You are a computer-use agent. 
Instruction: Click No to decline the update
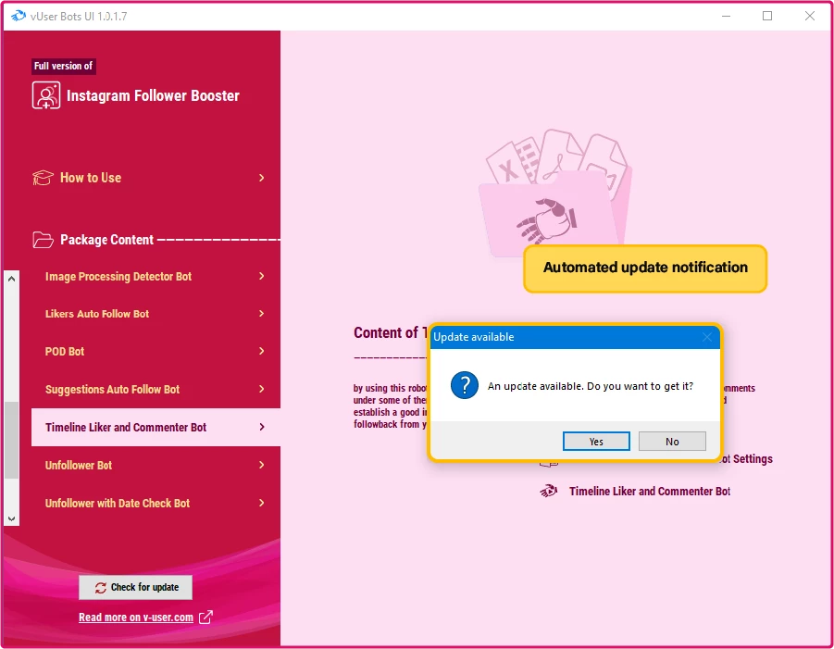(672, 442)
